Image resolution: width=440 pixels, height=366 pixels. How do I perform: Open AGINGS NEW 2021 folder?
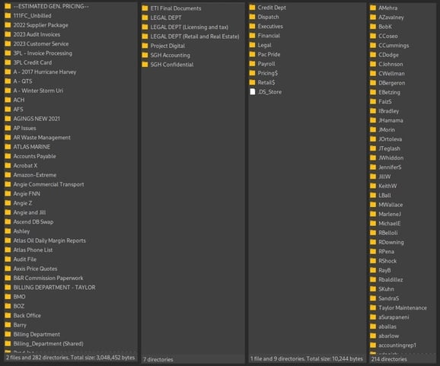click(37, 119)
